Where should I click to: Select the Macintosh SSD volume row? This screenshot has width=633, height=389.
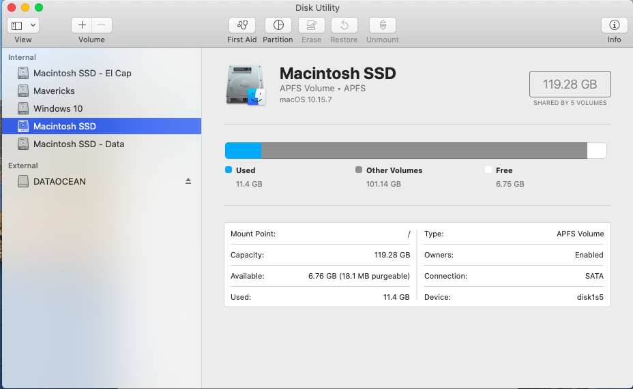[x=102, y=126]
